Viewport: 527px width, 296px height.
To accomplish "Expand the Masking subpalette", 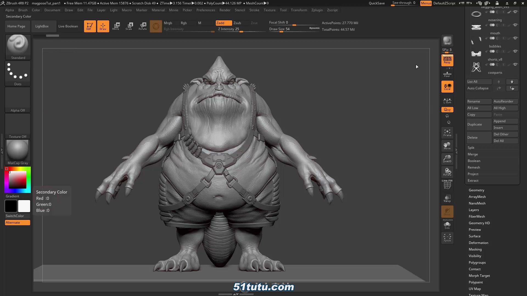I will click(475, 249).
